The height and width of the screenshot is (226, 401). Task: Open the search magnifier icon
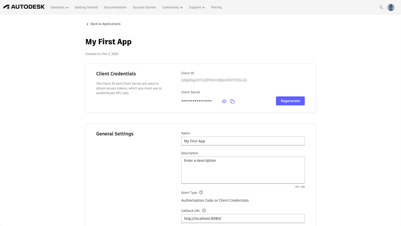[381, 7]
